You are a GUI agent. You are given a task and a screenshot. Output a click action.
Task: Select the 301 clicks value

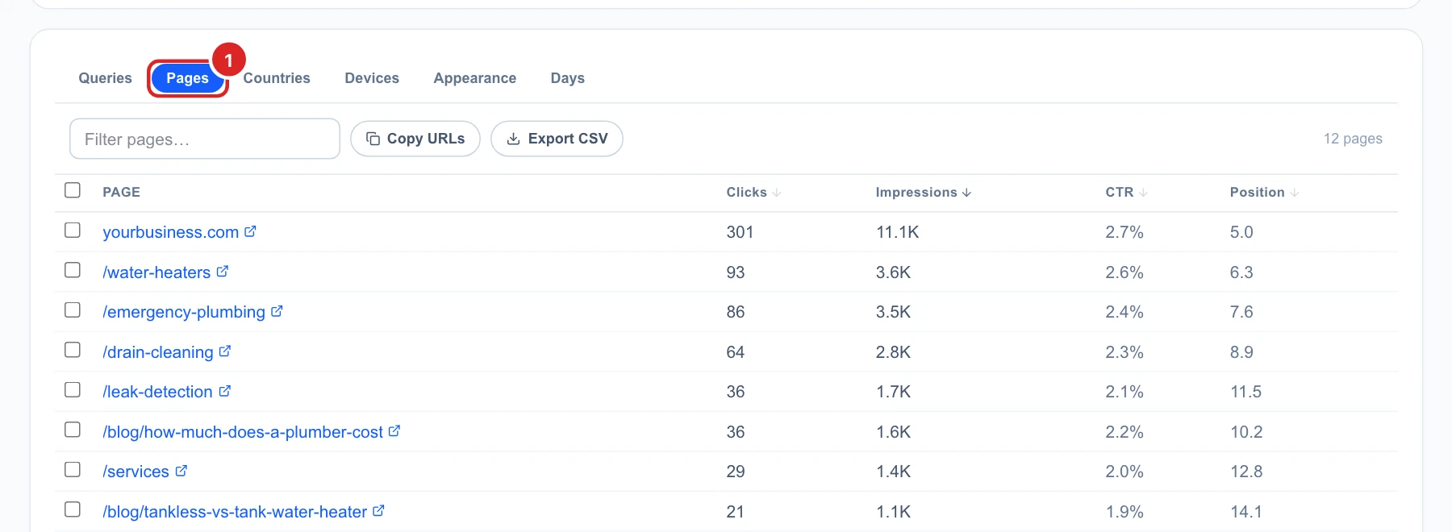click(x=740, y=232)
